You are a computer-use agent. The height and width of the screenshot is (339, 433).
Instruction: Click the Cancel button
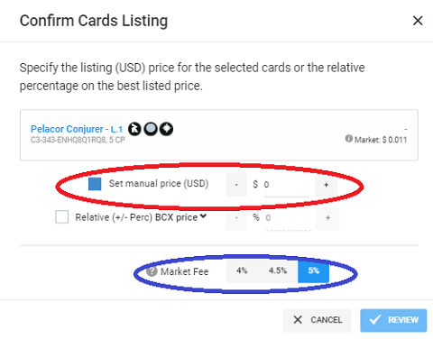click(x=318, y=320)
